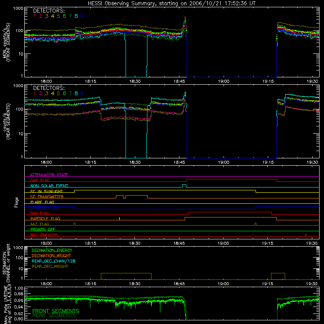This screenshot has width=324, height=324.
Task: Click the REAR_DEC_WEIGHT legend entry
Action: click(x=50, y=266)
